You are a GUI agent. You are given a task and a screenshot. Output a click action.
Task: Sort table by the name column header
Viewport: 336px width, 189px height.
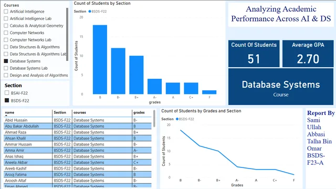coord(9,112)
